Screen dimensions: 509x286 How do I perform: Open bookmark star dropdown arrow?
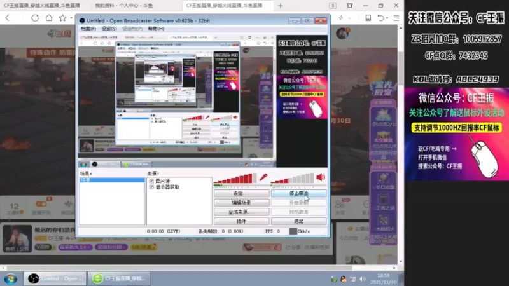click(x=71, y=18)
